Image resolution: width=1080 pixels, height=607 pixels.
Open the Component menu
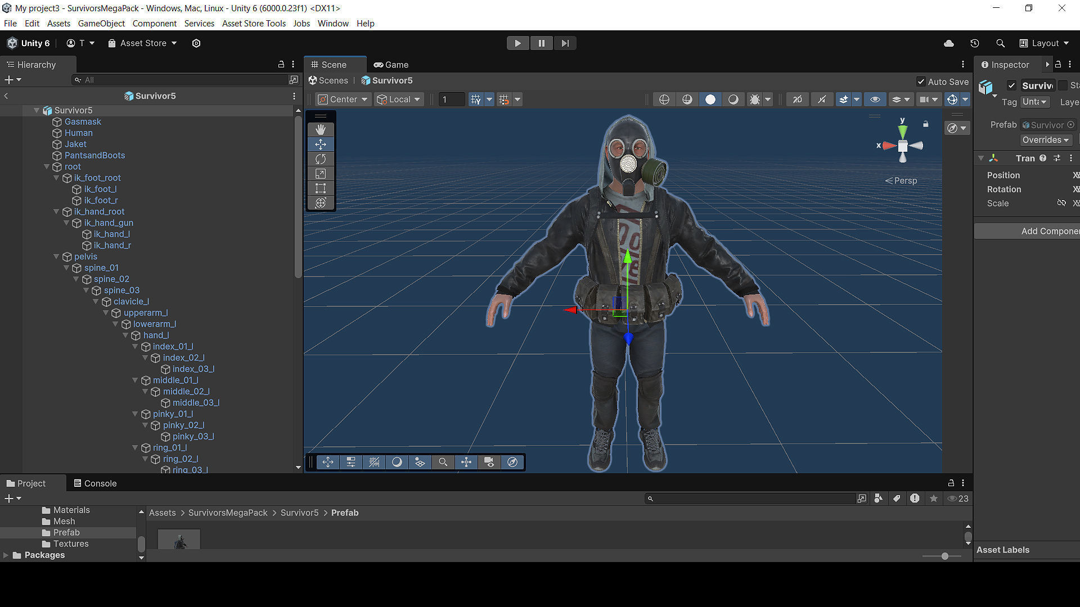click(154, 24)
